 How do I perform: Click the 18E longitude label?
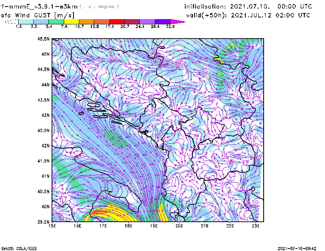(128, 226)
